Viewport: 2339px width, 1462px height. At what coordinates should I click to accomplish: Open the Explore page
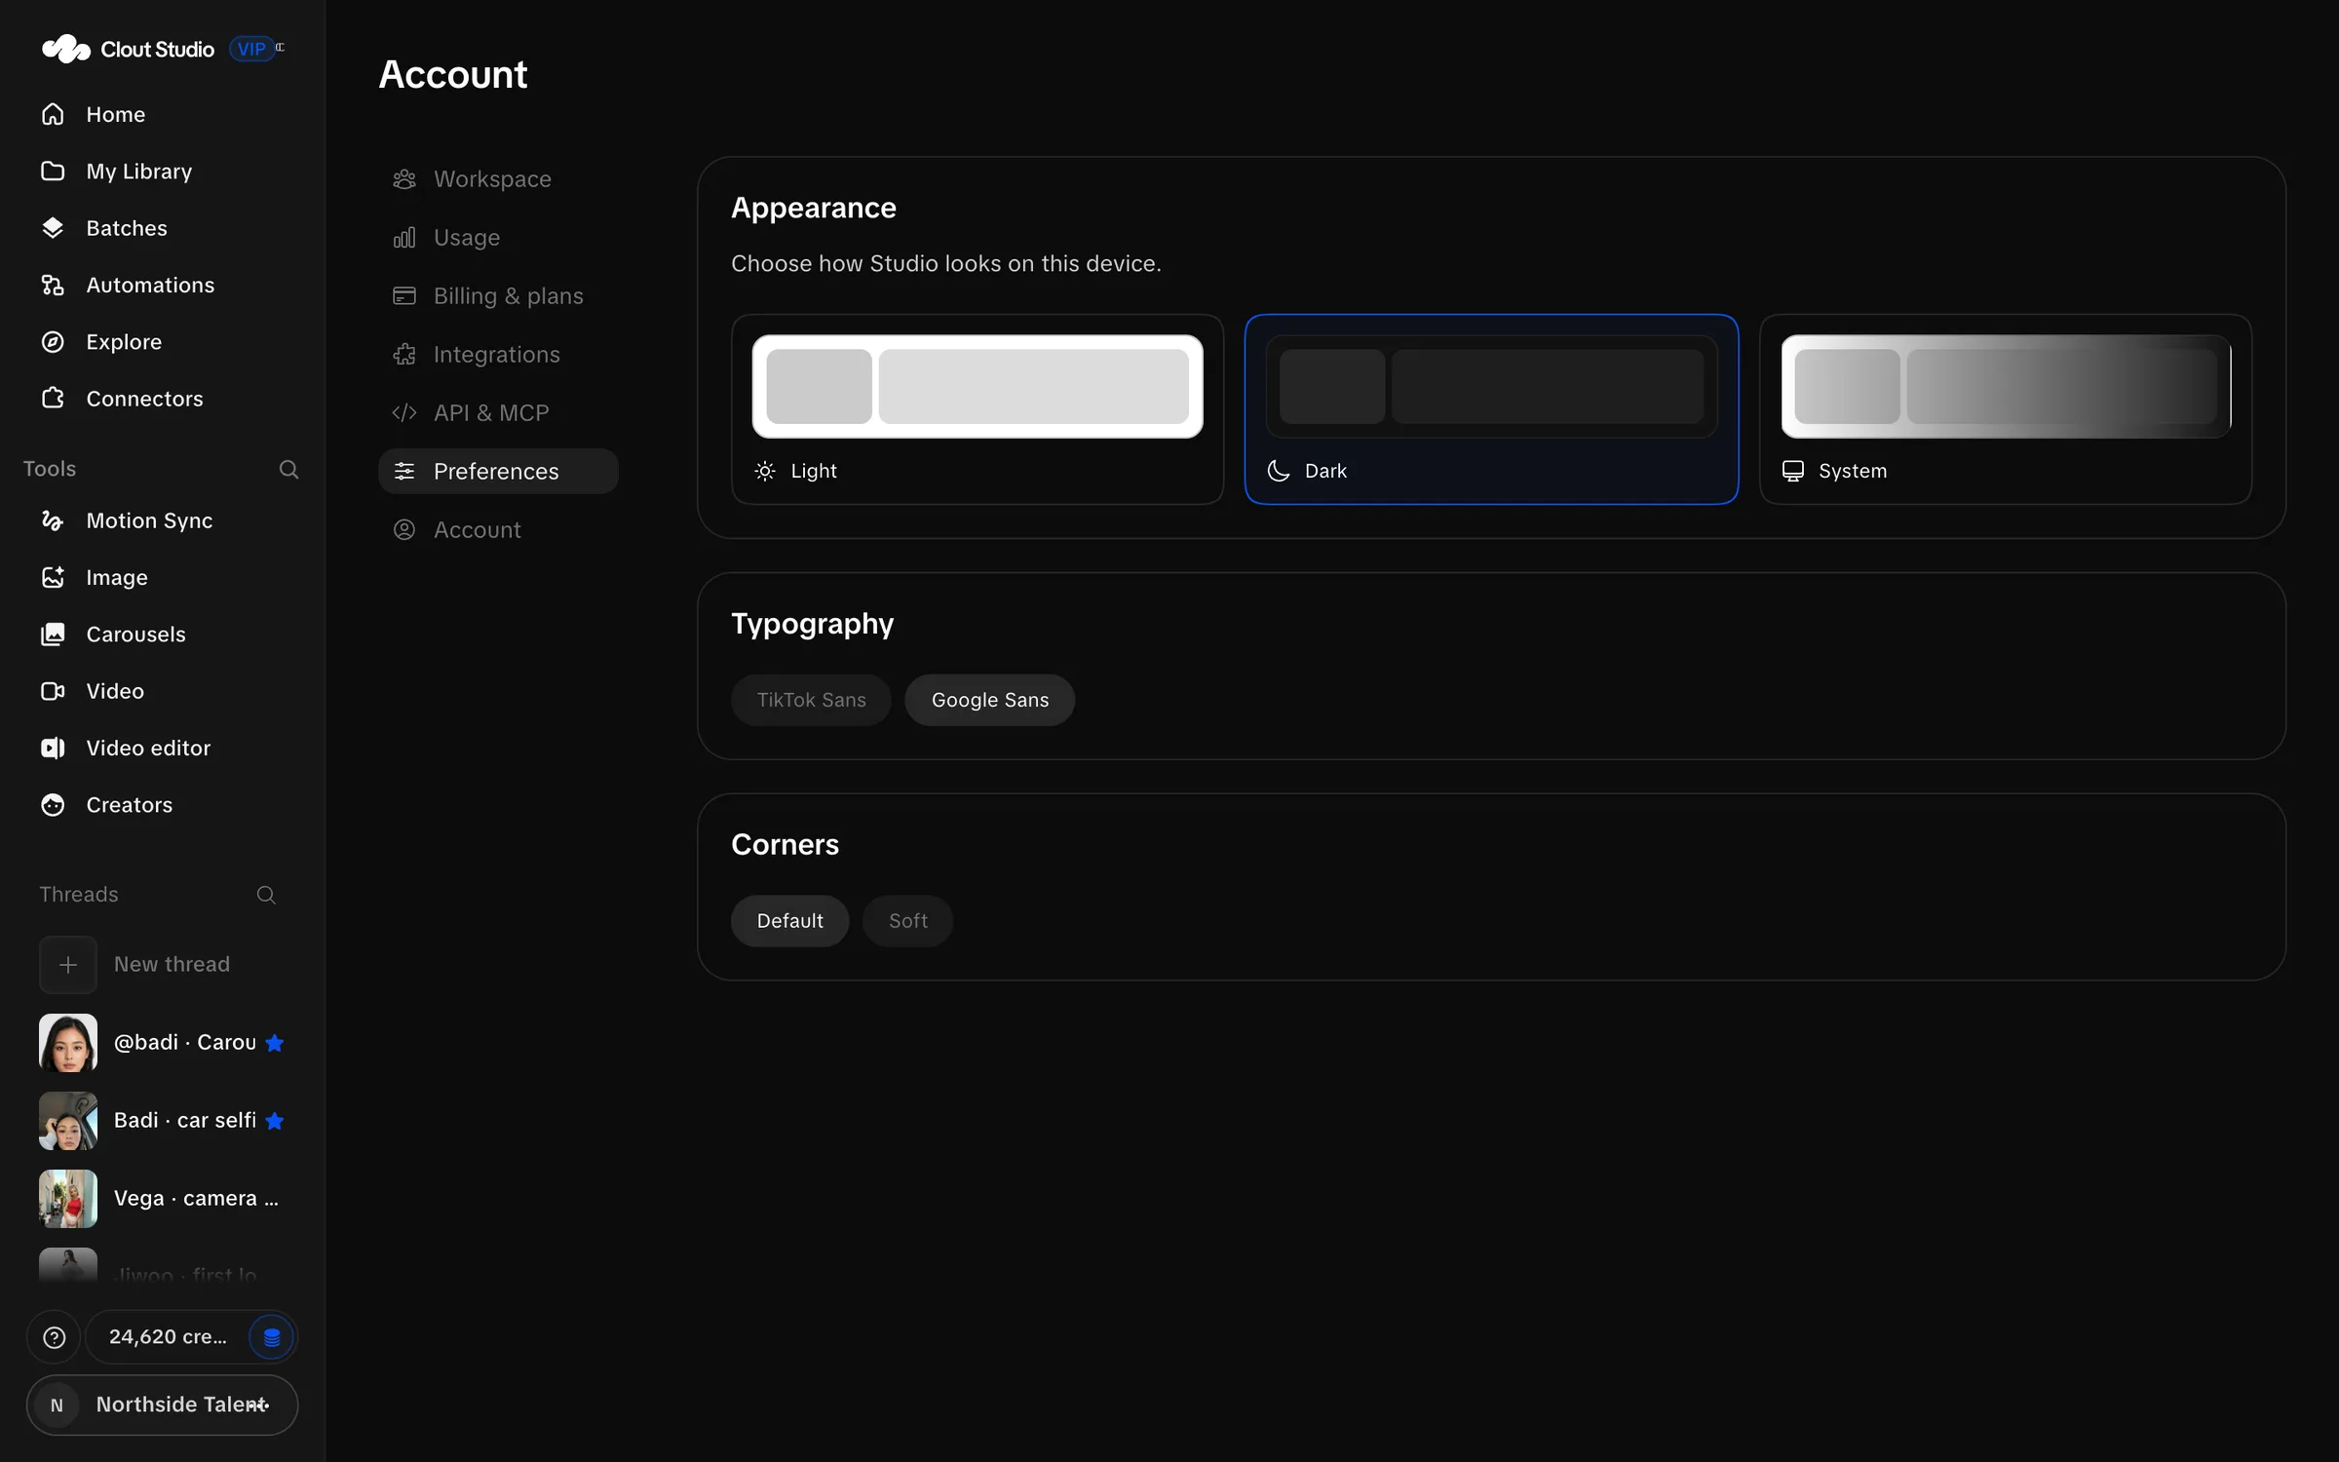(x=162, y=342)
